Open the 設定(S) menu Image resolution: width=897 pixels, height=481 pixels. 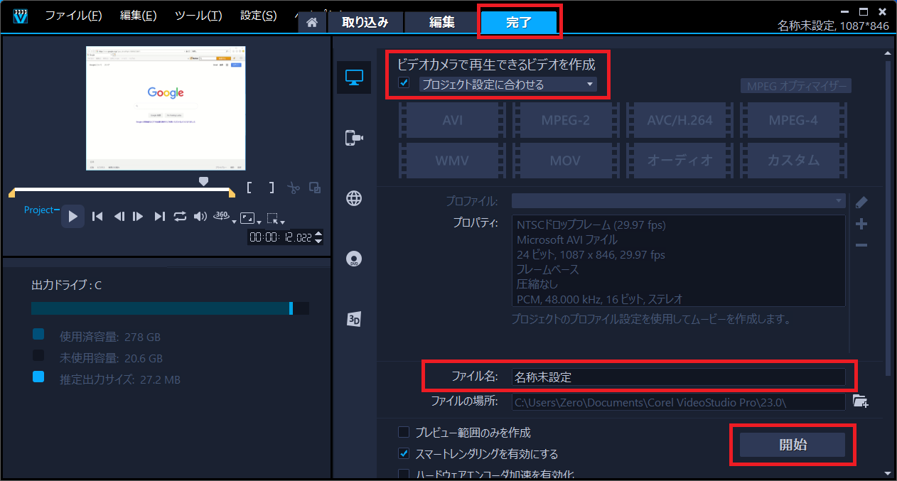258,15
